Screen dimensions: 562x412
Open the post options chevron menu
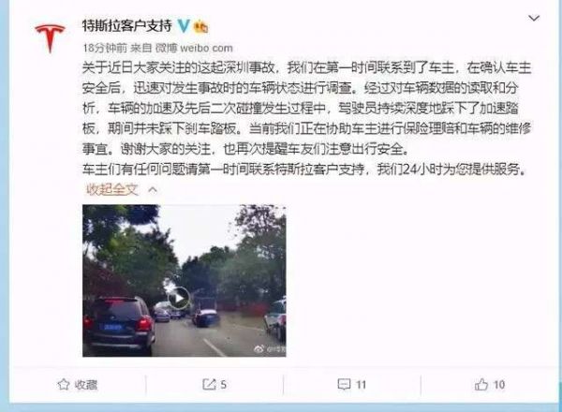point(534,18)
